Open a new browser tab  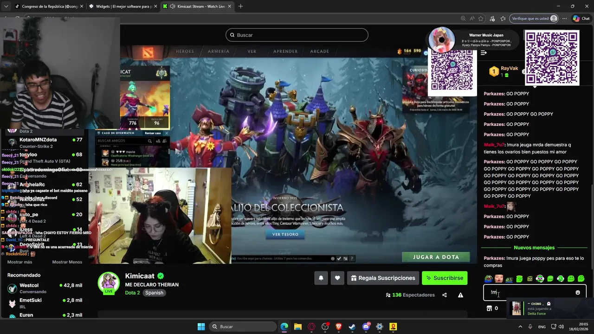pos(240,6)
